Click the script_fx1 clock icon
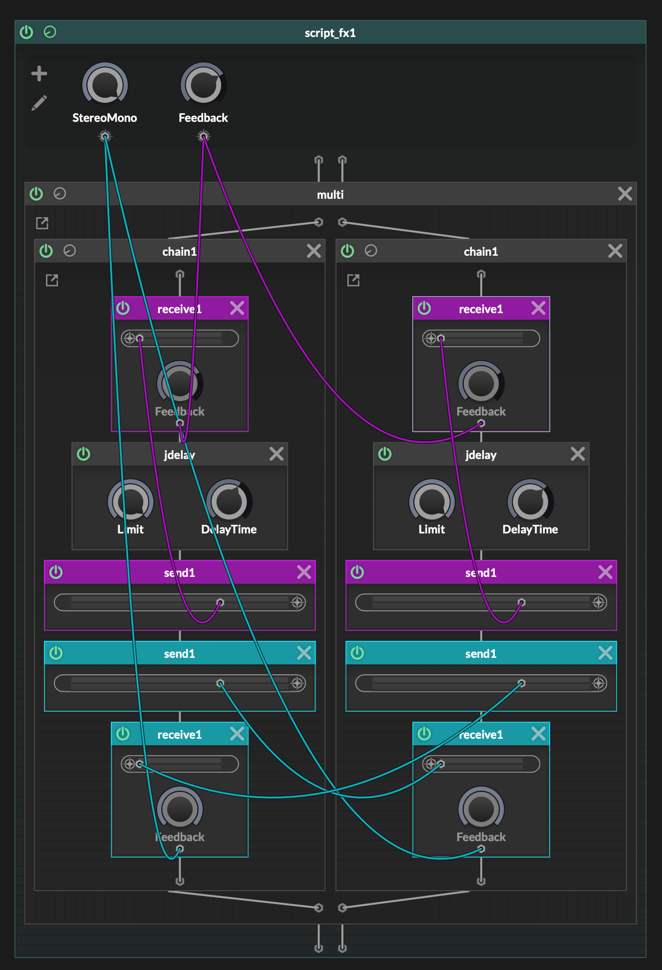 50,32
